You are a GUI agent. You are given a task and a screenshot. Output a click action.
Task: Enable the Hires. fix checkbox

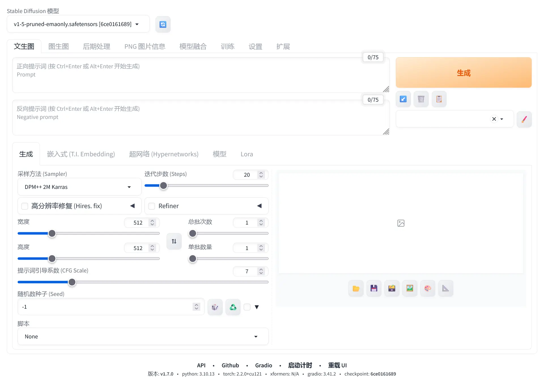tap(25, 206)
